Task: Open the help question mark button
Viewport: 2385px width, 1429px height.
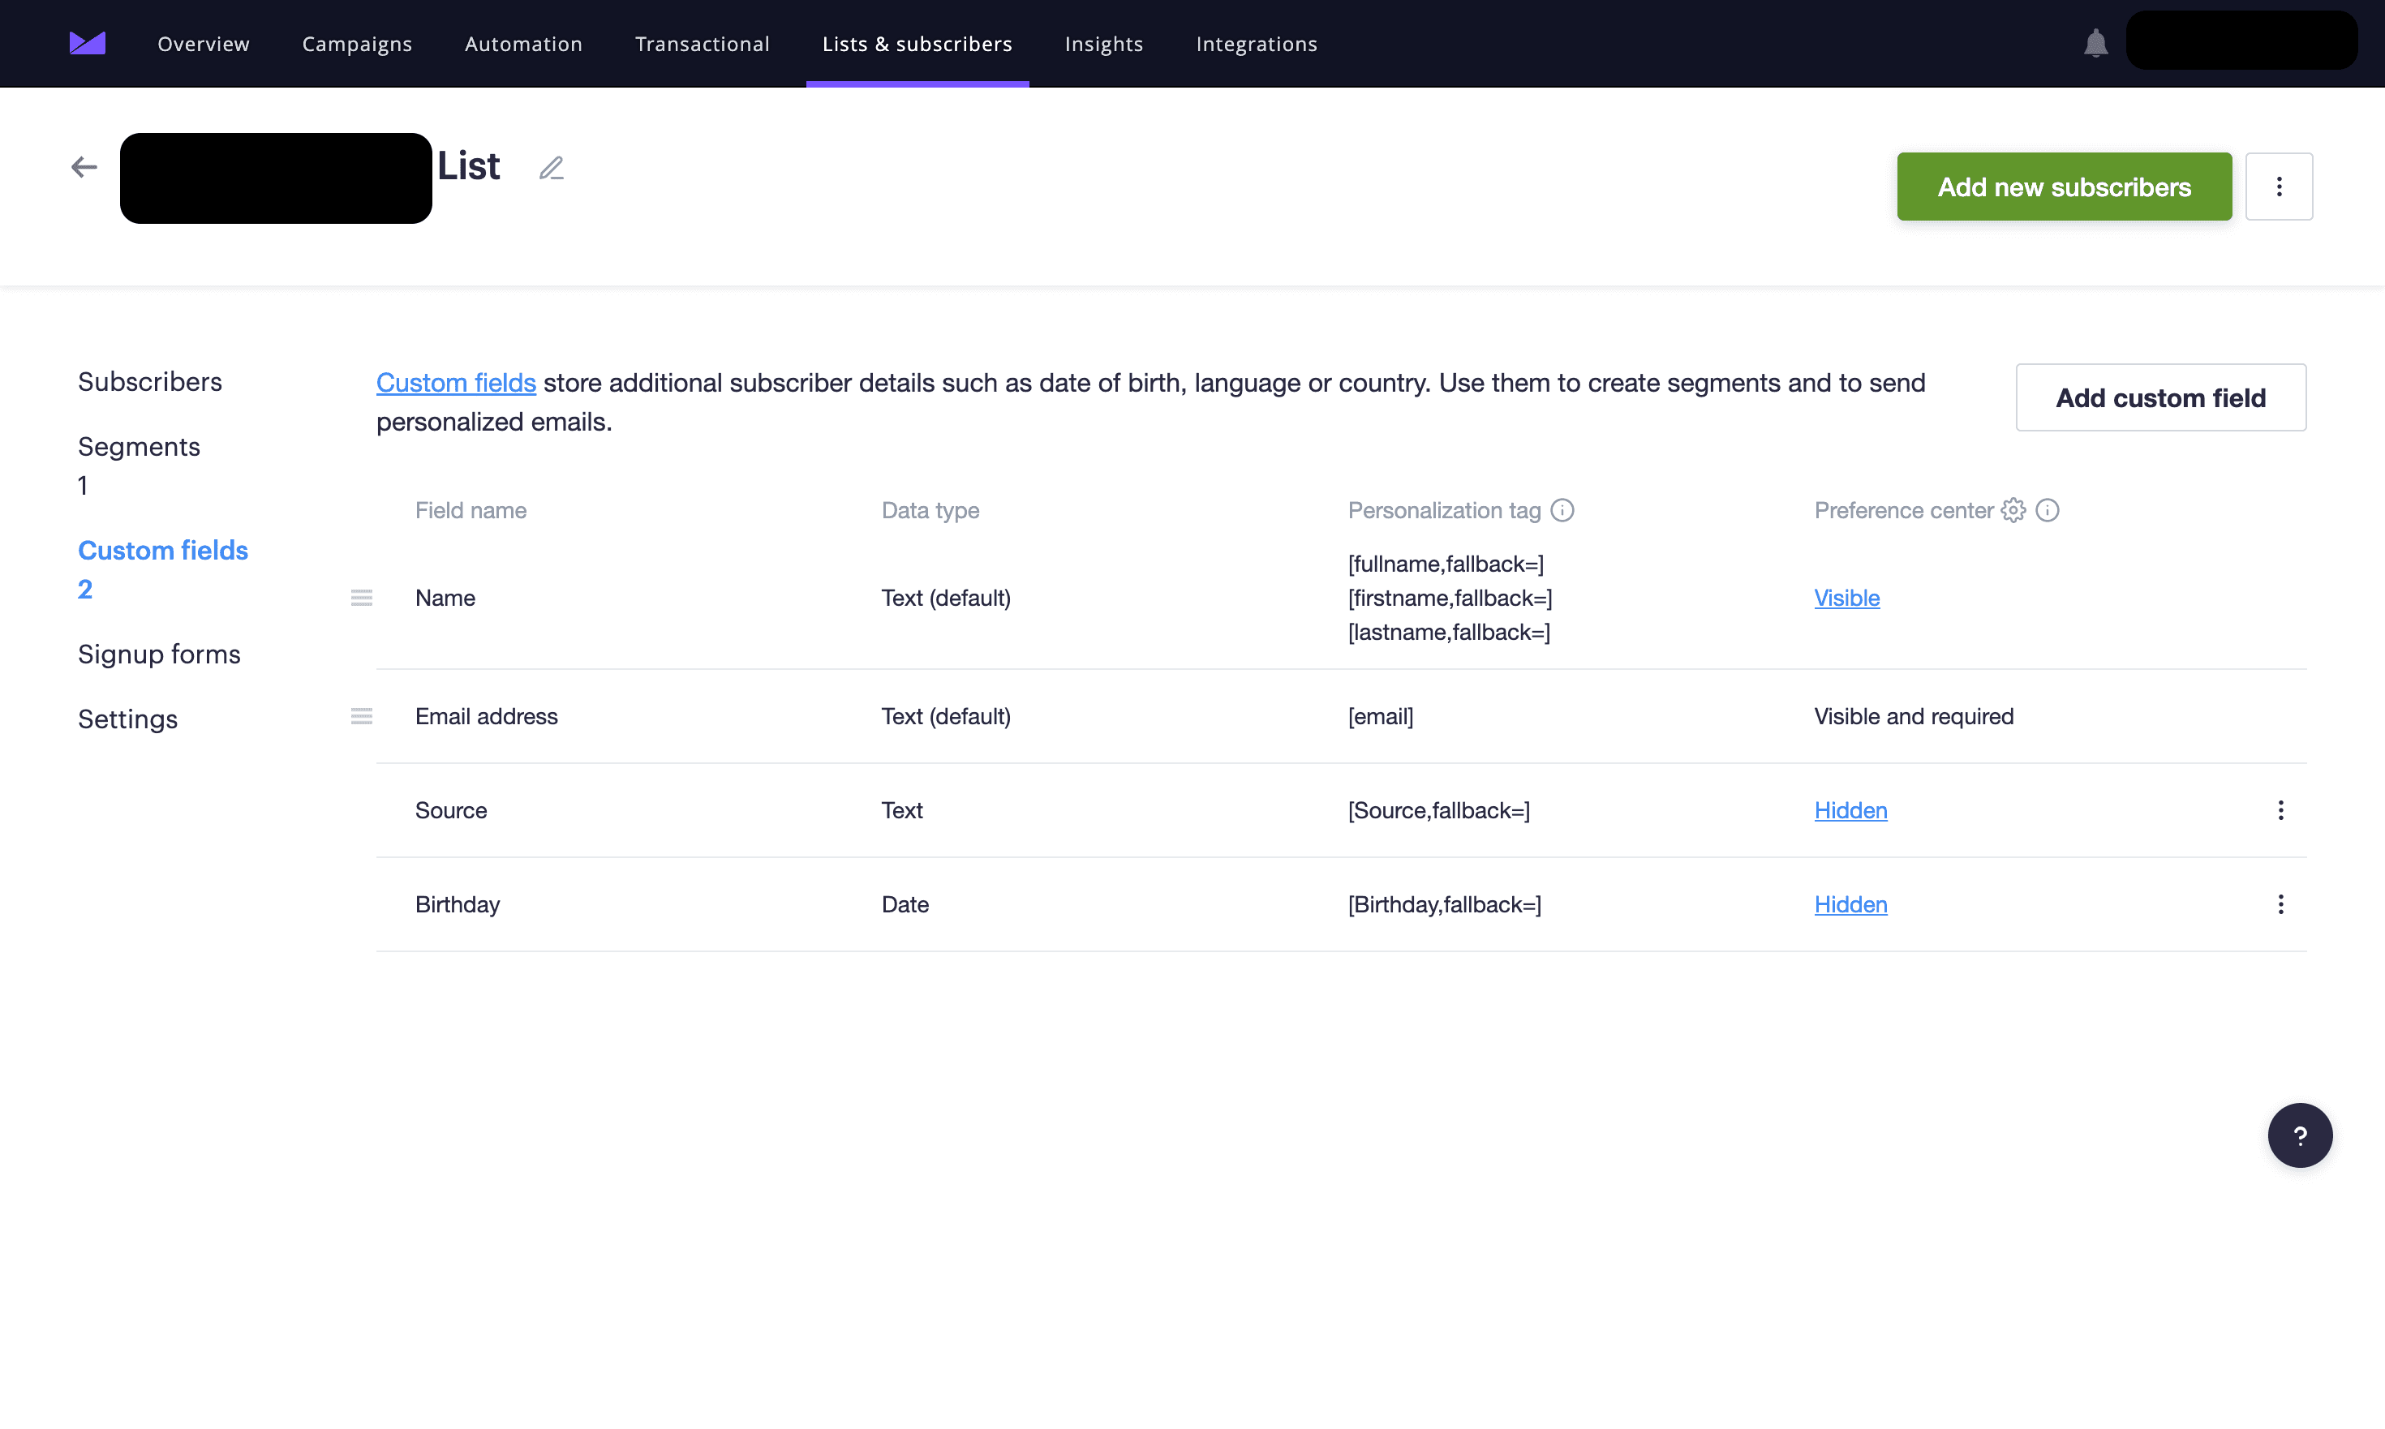Action: 2299,1135
